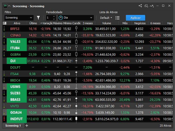175x131 pixels.
Task: Select the GGBR4 ticker
Action: 15,55
